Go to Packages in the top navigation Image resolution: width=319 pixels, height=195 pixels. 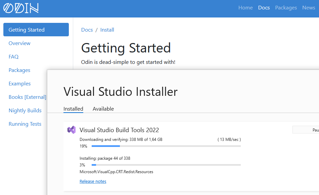tap(286, 8)
